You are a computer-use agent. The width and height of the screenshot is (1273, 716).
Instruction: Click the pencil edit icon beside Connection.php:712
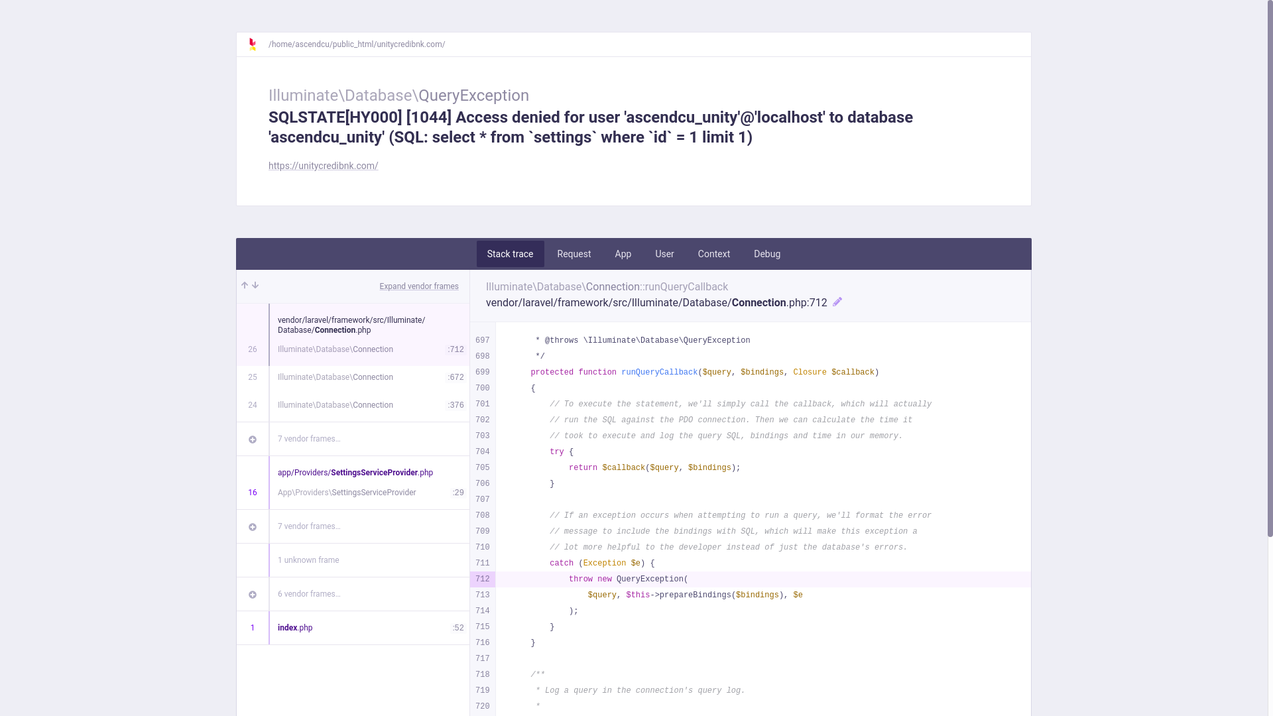pos(837,302)
